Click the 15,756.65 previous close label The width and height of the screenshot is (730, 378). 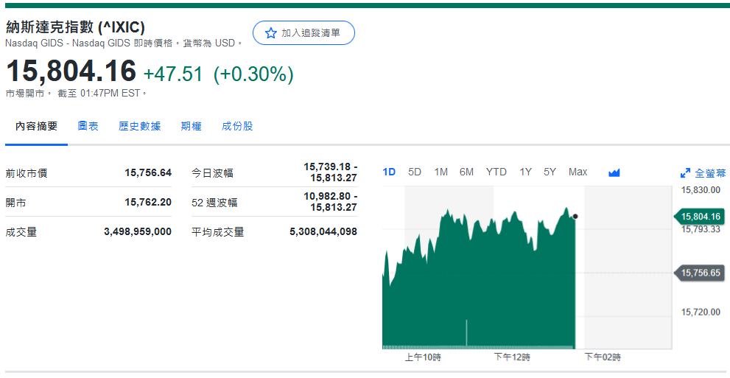(x=700, y=273)
